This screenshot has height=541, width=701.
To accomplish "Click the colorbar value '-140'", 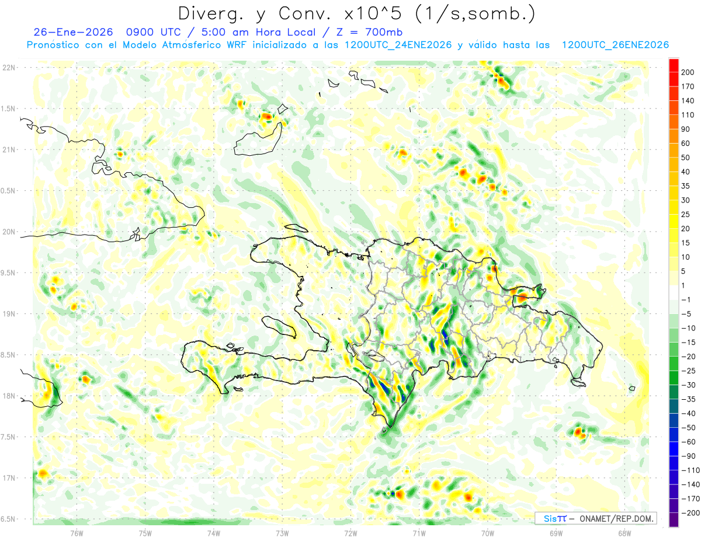I will pos(690,484).
